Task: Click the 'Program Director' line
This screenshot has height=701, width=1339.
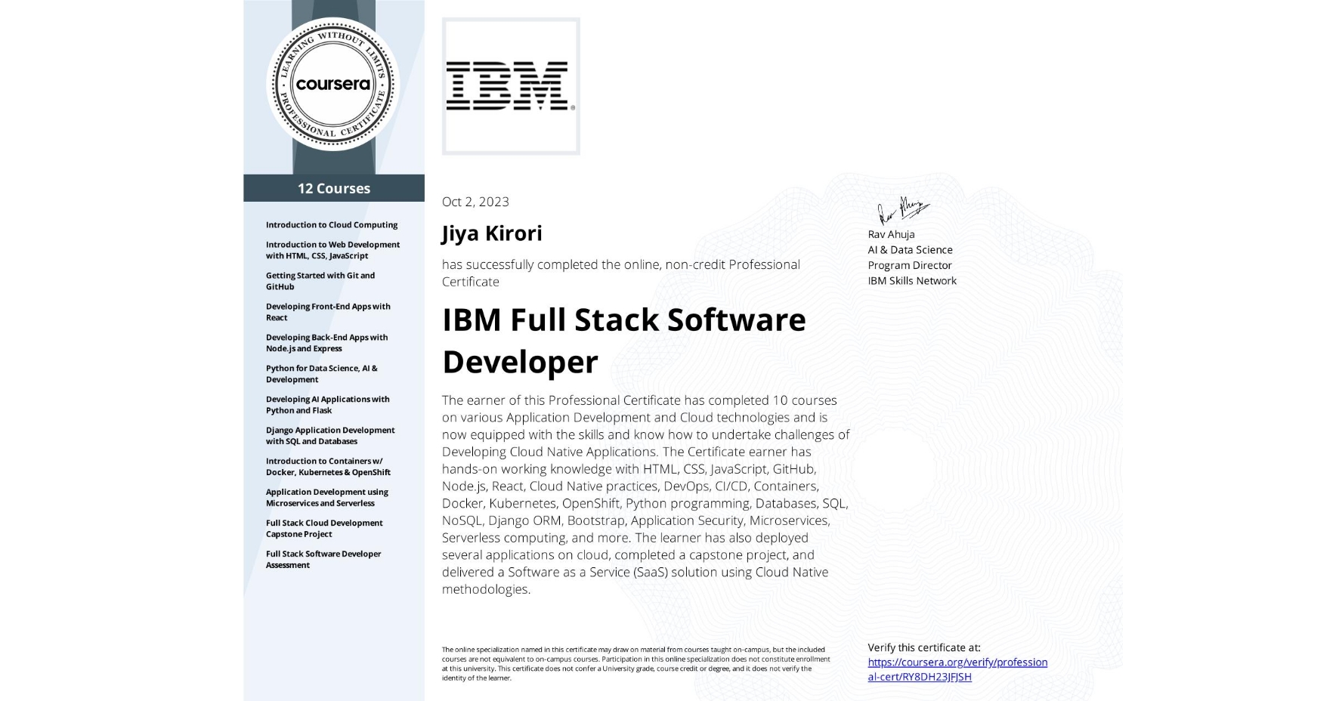Action: [910, 265]
